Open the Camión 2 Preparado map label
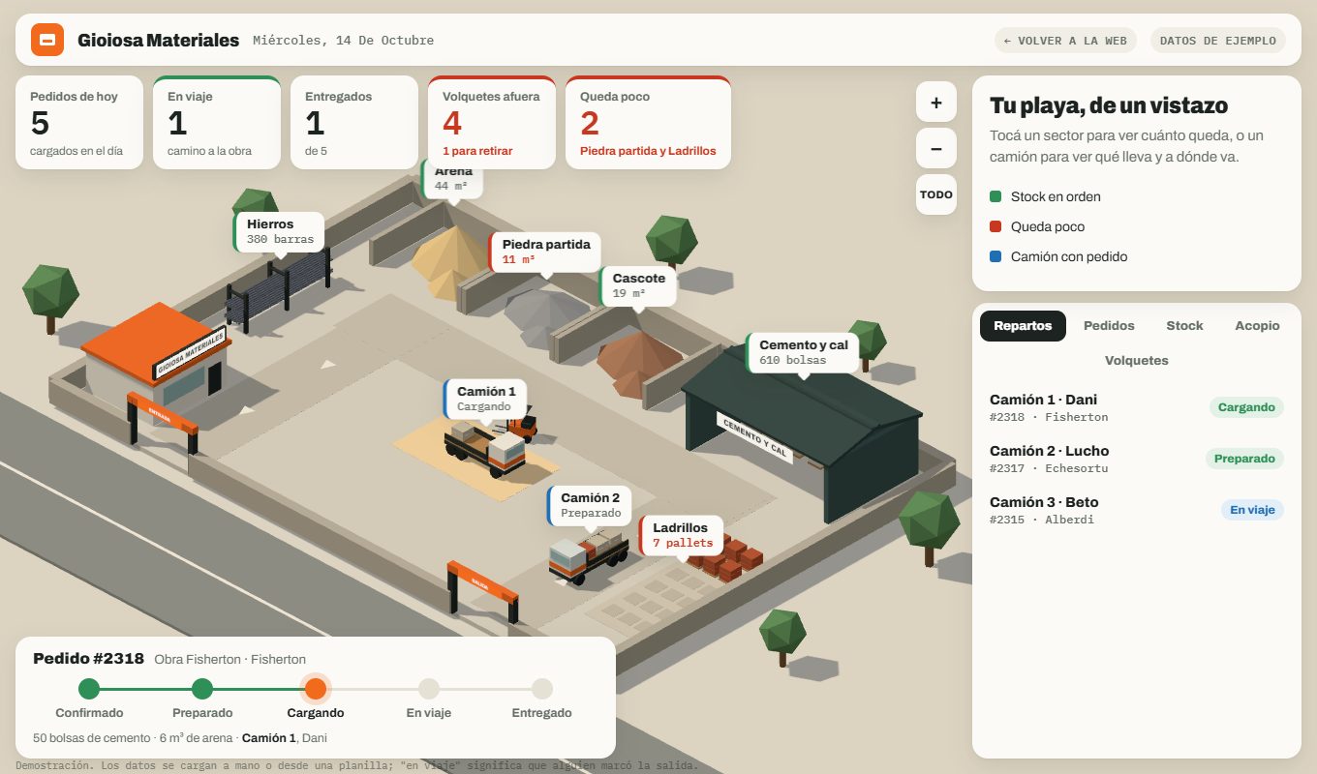 (x=590, y=505)
